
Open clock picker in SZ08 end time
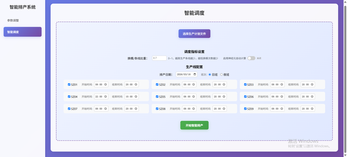[x=224, y=108]
